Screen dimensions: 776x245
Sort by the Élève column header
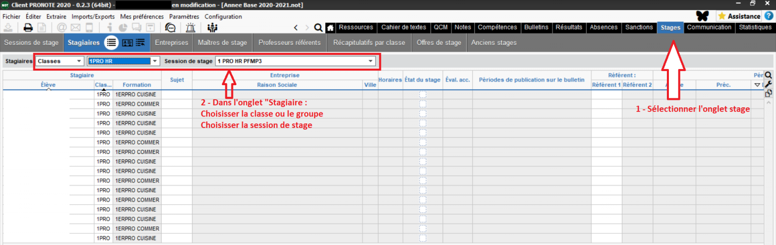(48, 85)
